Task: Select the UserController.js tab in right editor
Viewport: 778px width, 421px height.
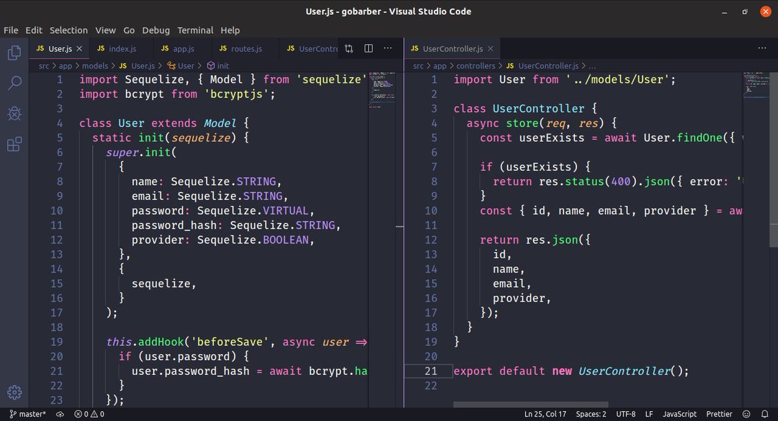Action: tap(453, 49)
